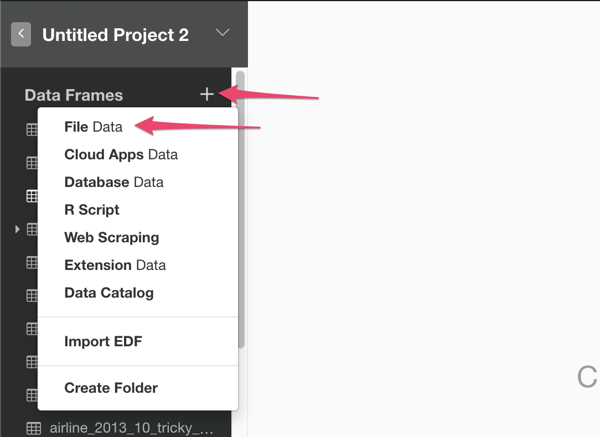The height and width of the screenshot is (437, 600).
Task: Expand the collapsed data frame triangle
Action: click(x=17, y=229)
